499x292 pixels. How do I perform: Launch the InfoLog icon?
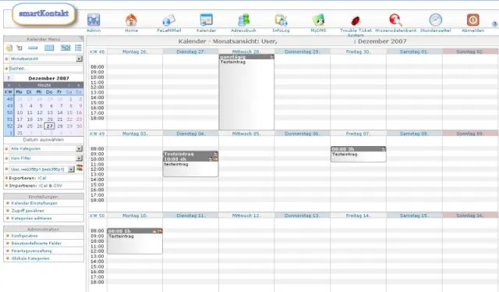tap(281, 20)
